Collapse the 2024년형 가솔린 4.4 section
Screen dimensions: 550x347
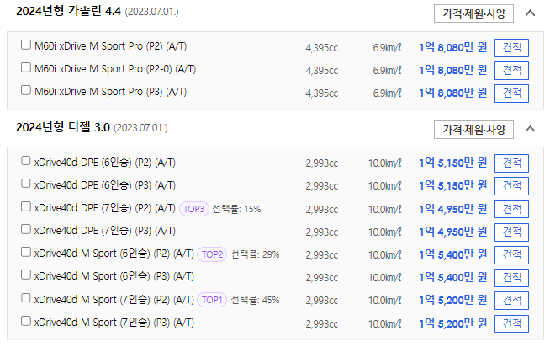(530, 13)
